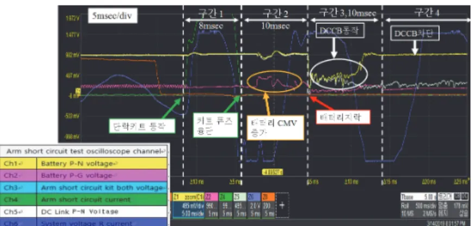This screenshot has width=473, height=226.
Task: Select the yellow Z1 zoom trace descriptor box
Action: (188, 205)
